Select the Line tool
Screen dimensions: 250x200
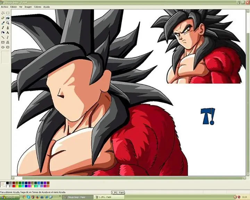(x=3, y=37)
